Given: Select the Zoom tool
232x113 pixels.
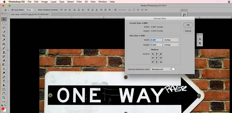Looking at the screenshot, I should pos(4,98).
